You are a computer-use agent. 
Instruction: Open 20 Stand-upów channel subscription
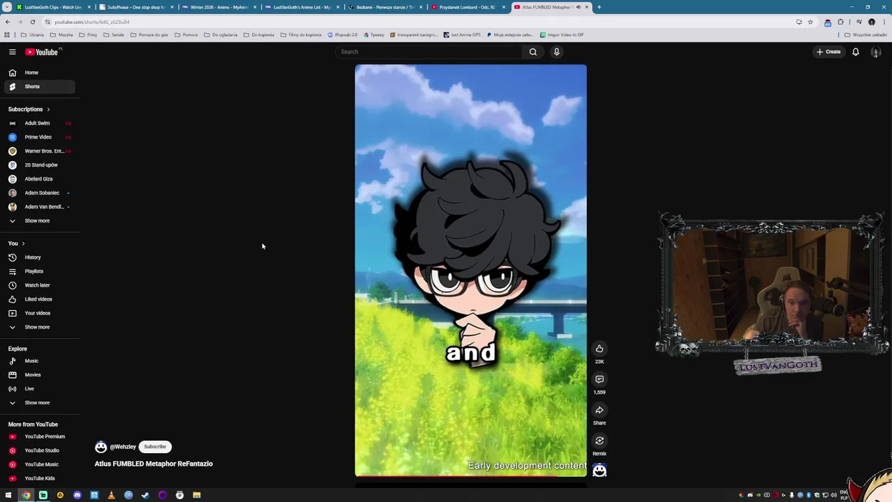(x=39, y=165)
